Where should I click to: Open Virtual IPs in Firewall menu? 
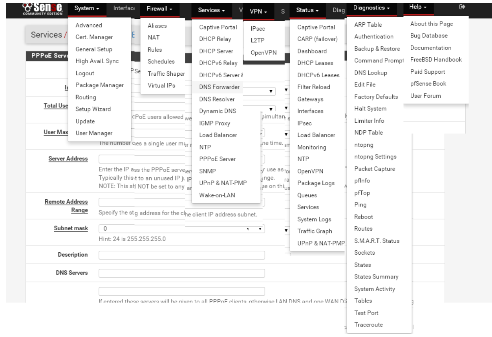pos(161,85)
